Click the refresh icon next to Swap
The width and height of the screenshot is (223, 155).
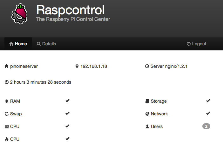(7, 114)
